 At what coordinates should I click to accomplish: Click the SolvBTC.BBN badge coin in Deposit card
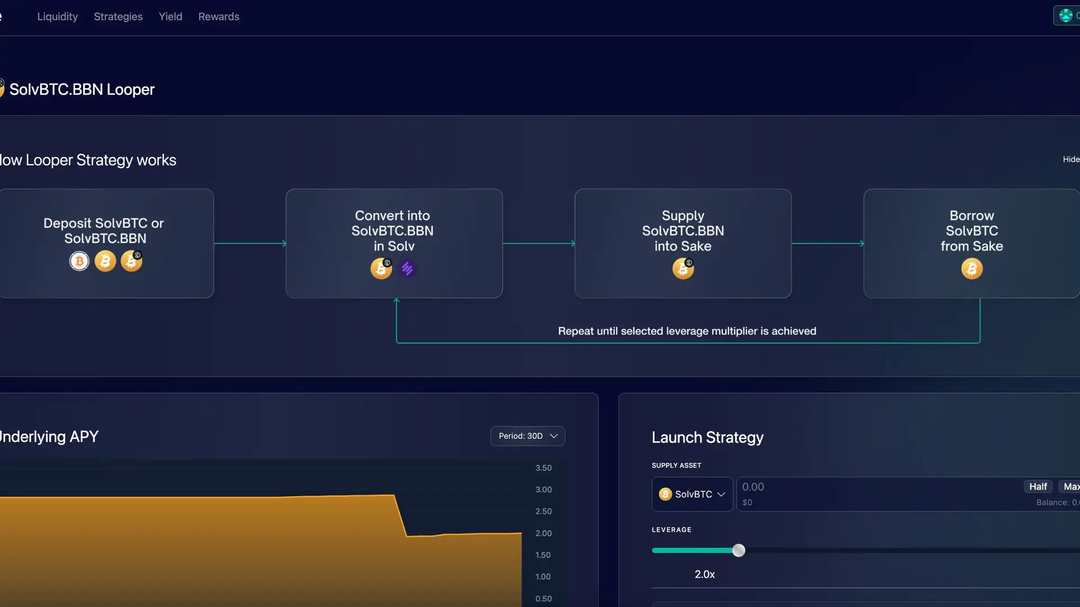pos(132,261)
